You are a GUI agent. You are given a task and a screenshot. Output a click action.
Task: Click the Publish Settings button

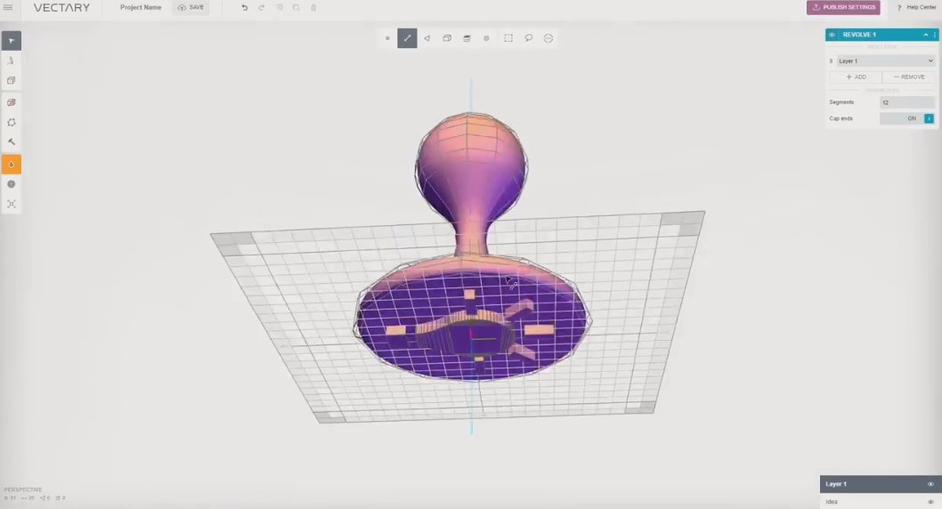(x=843, y=8)
